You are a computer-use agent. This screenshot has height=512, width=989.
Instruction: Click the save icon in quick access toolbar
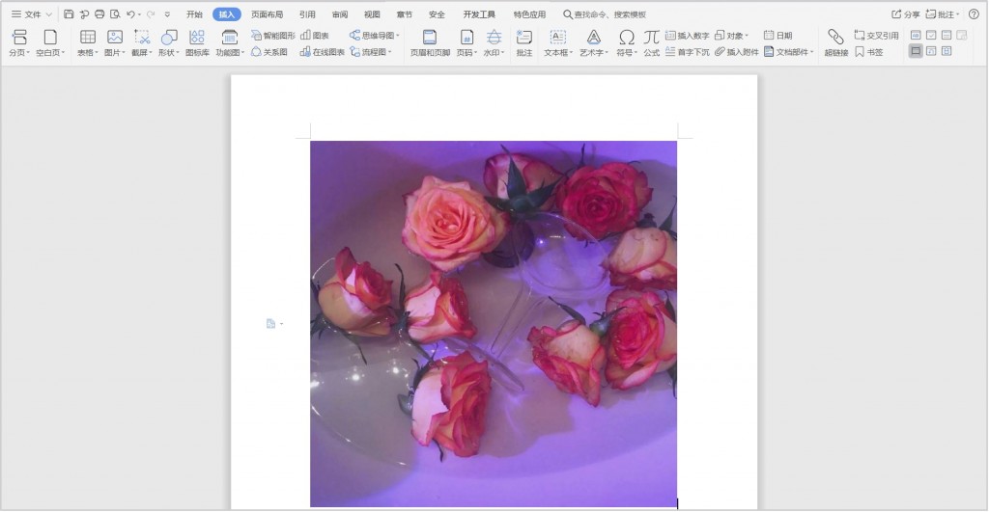coord(69,13)
